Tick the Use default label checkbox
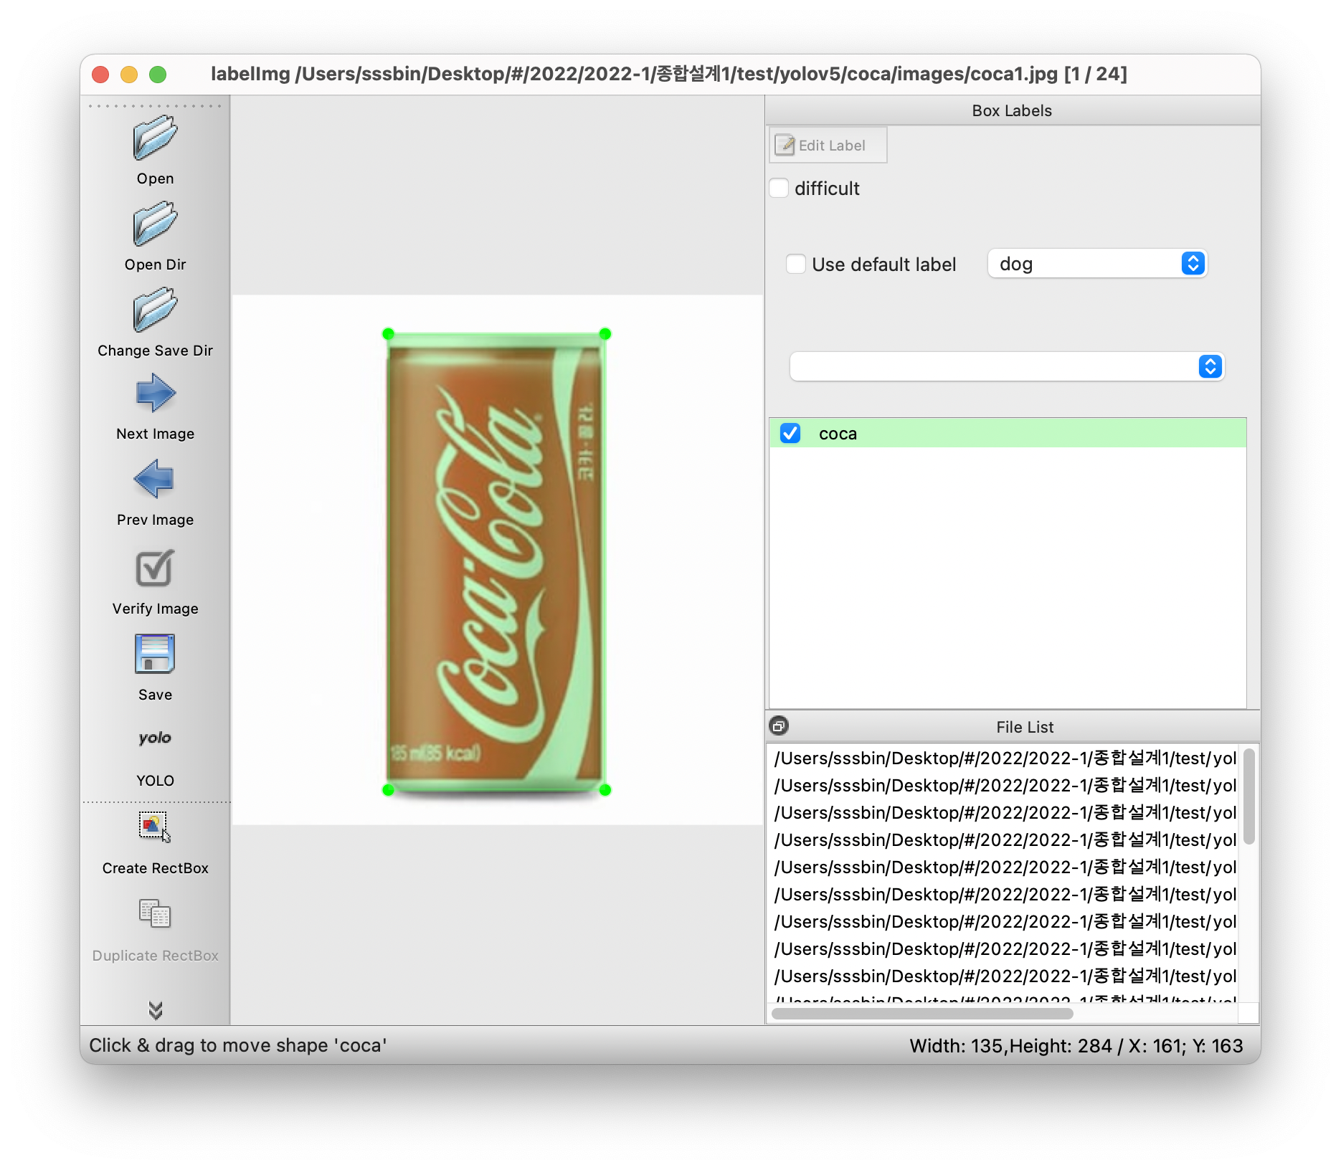1341x1170 pixels. pyautogui.click(x=796, y=264)
